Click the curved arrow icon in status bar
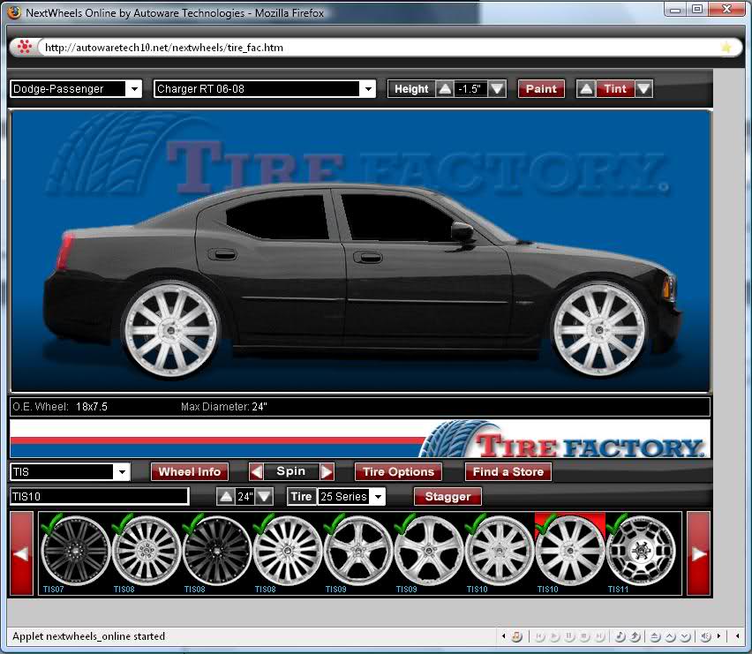This screenshot has height=654, width=752. click(635, 636)
